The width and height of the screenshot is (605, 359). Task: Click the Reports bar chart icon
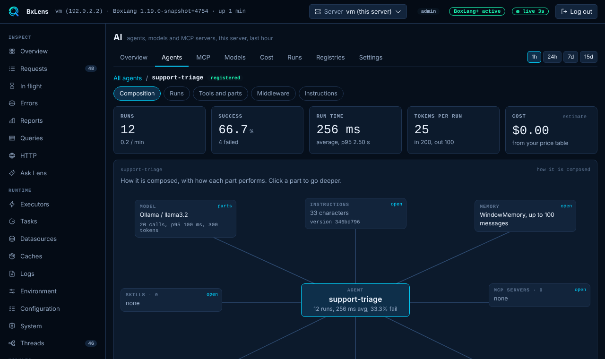12,120
